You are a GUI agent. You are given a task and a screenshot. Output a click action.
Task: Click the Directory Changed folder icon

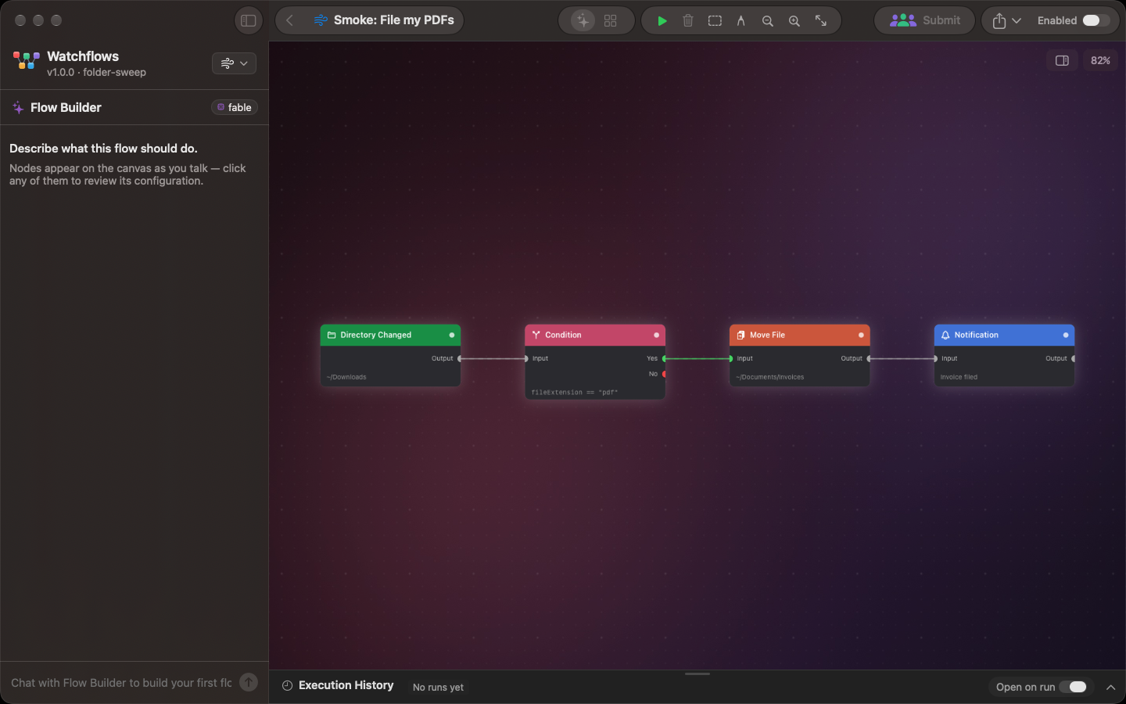click(x=332, y=335)
